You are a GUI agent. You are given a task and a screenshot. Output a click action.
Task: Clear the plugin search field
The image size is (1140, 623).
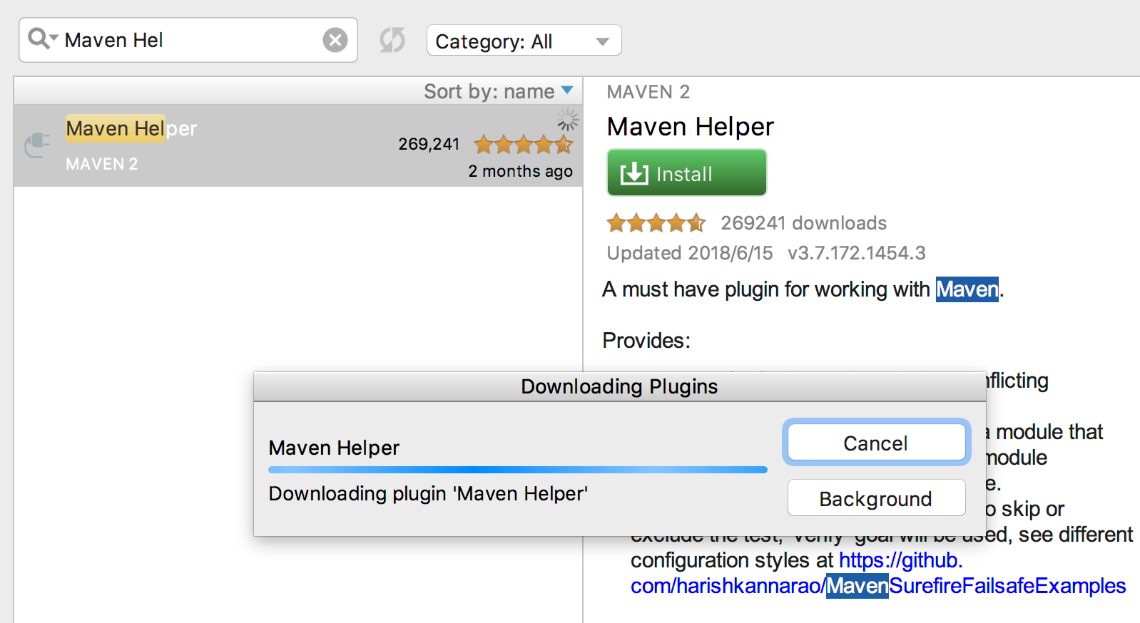(335, 40)
